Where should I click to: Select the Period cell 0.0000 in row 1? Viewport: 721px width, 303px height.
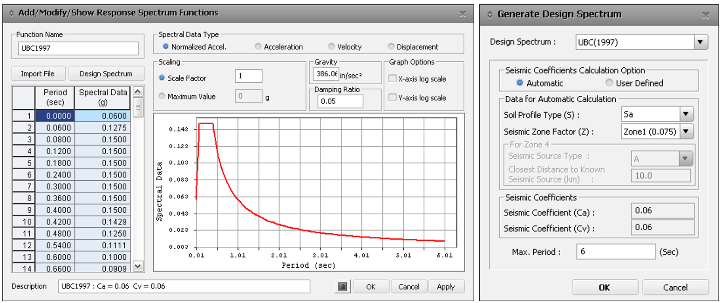pos(55,116)
